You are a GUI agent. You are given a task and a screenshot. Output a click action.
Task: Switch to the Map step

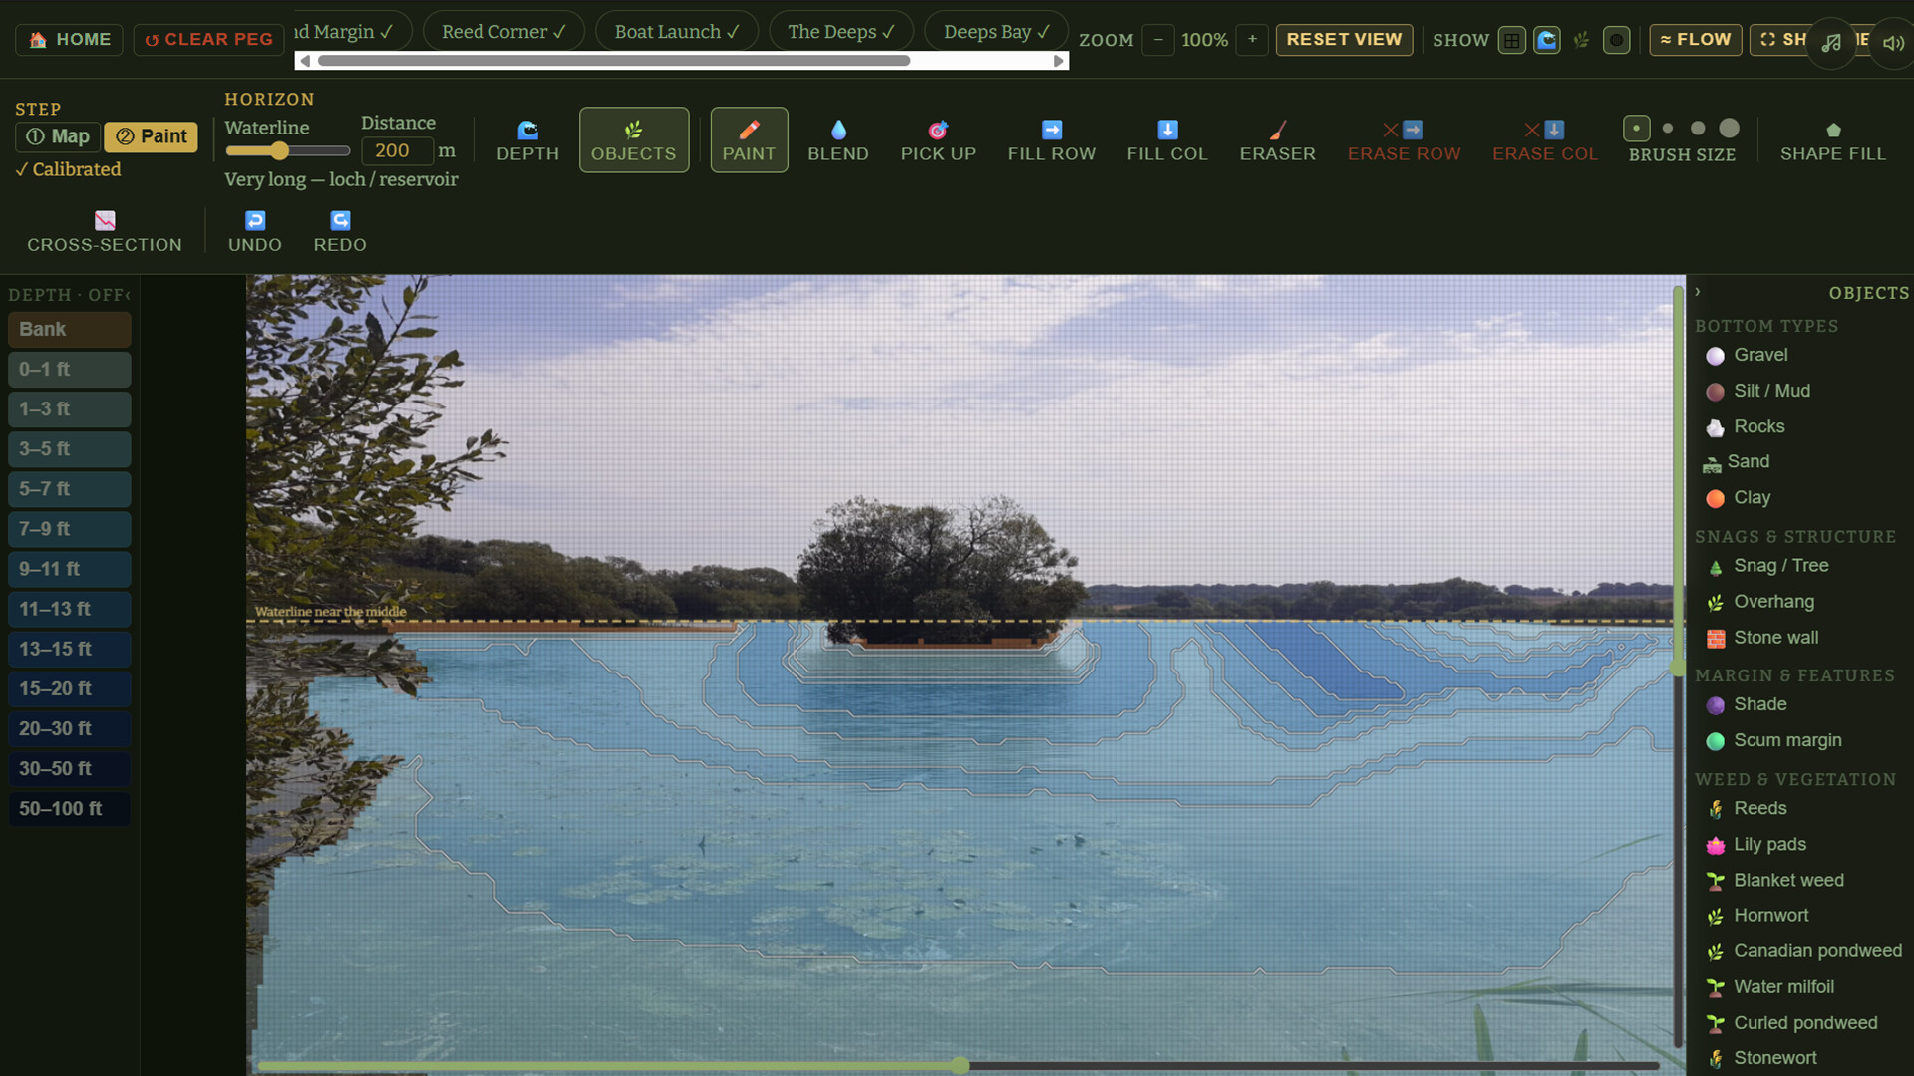click(58, 136)
